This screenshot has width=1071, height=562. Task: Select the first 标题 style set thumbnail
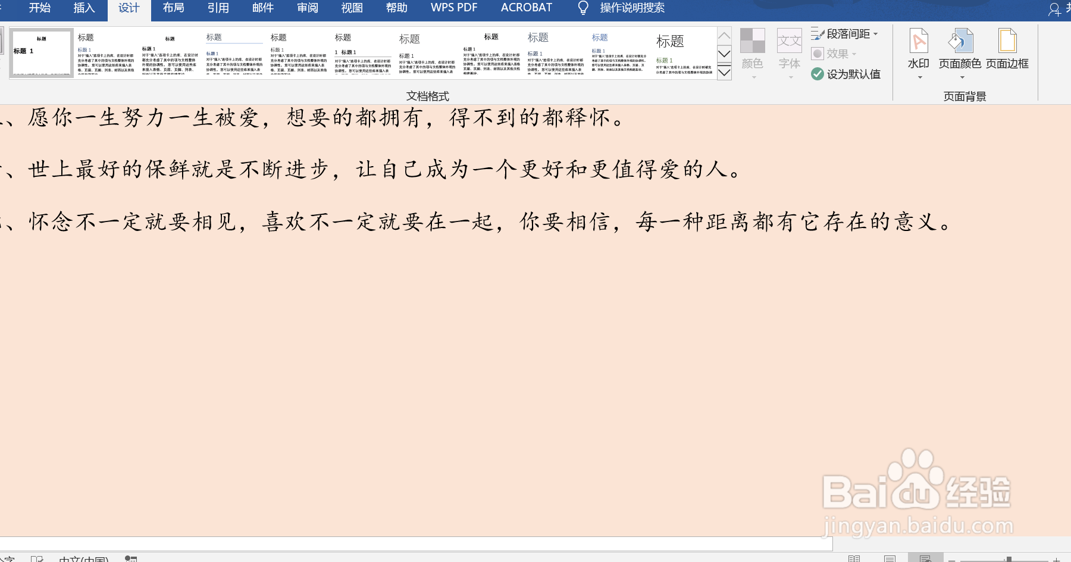[42, 52]
